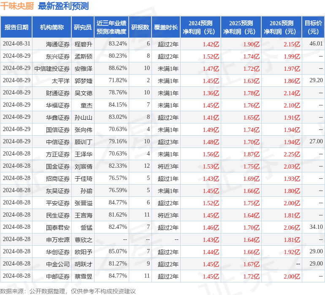Image resolution: width=325 pixels, height=295 pixels.
Task: Click the 1.90亿 profit forecast value
Action: [252, 44]
